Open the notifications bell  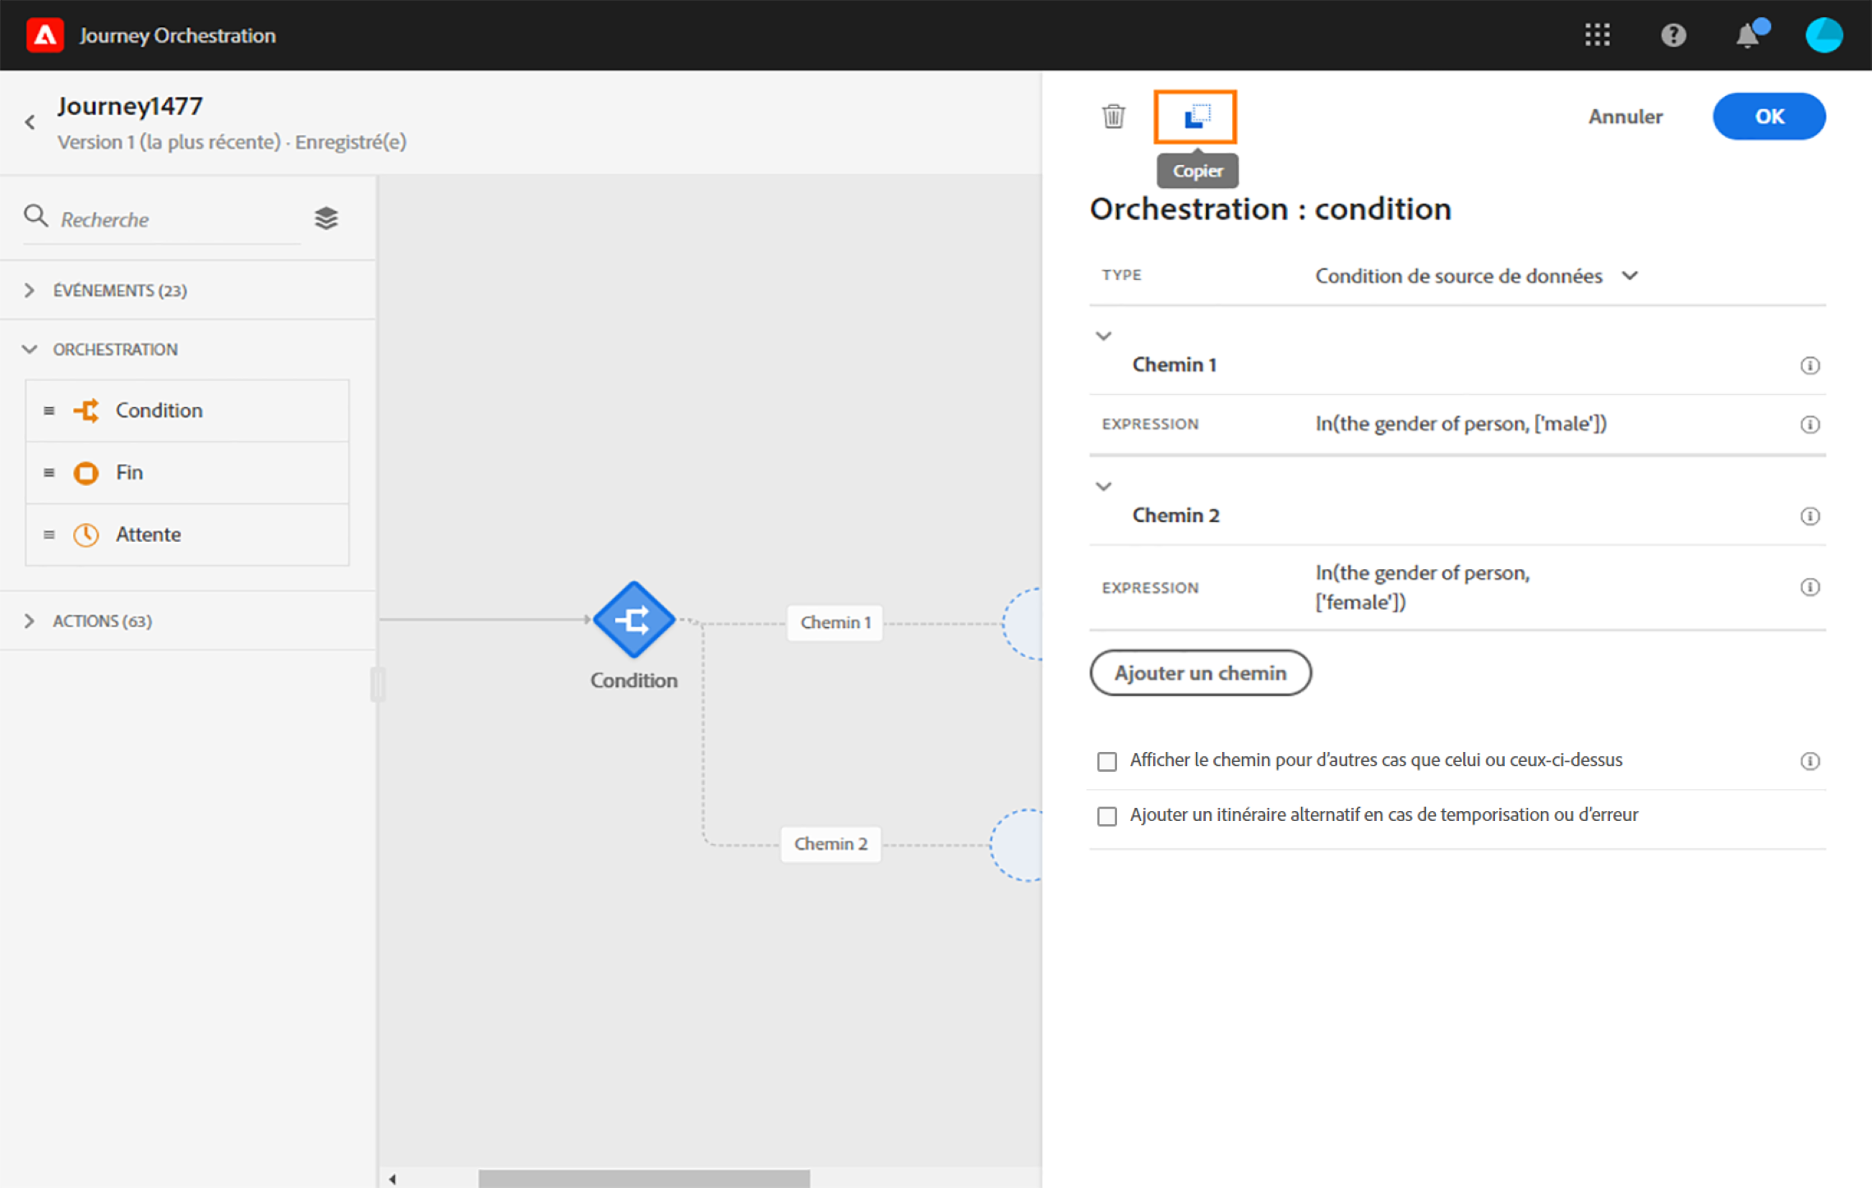[x=1748, y=35]
